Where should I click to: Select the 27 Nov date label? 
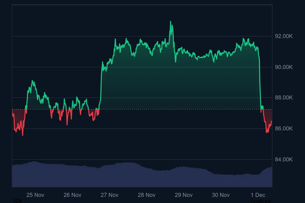(109, 195)
